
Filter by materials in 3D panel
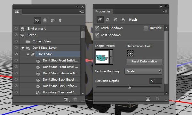[52, 21]
